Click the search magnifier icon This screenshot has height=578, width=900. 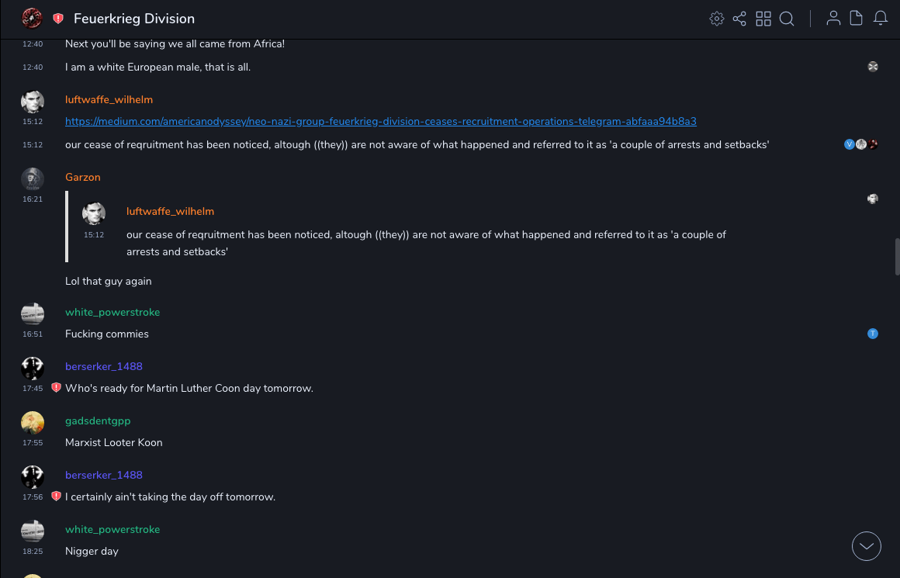pos(787,19)
